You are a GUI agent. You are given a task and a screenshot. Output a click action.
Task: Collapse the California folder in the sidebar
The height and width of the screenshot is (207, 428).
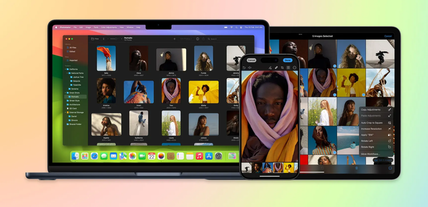66,69
